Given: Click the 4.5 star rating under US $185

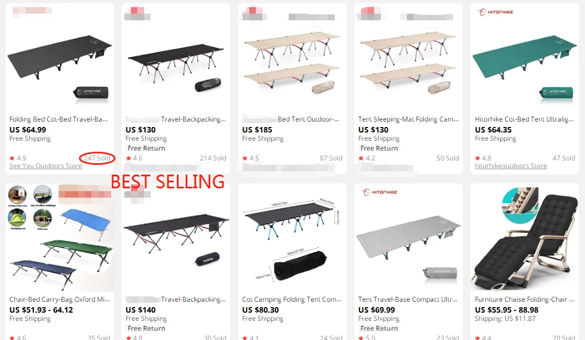Looking at the screenshot, I should pos(251,158).
